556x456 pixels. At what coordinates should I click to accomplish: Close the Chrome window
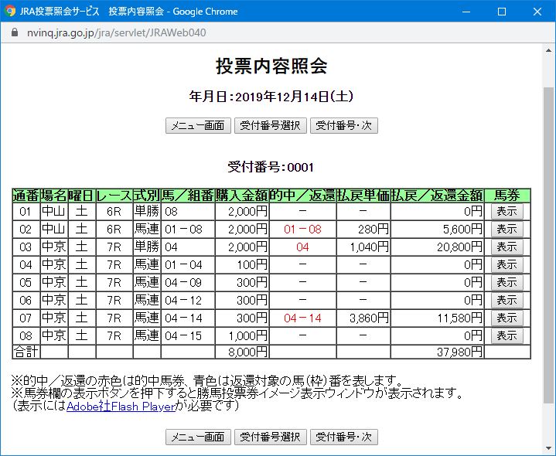tap(537, 12)
